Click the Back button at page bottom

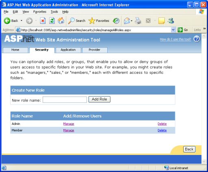189,149
